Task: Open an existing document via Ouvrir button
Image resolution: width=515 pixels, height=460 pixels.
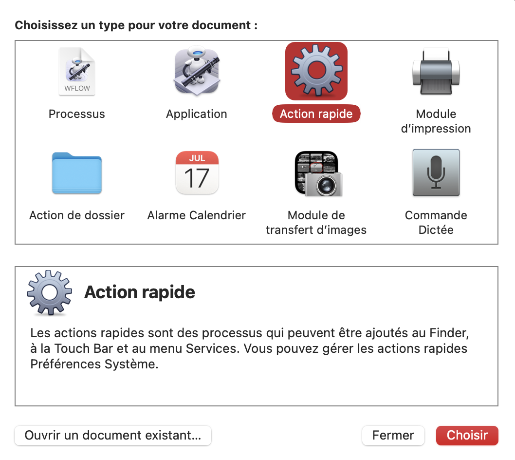Action: [x=113, y=435]
